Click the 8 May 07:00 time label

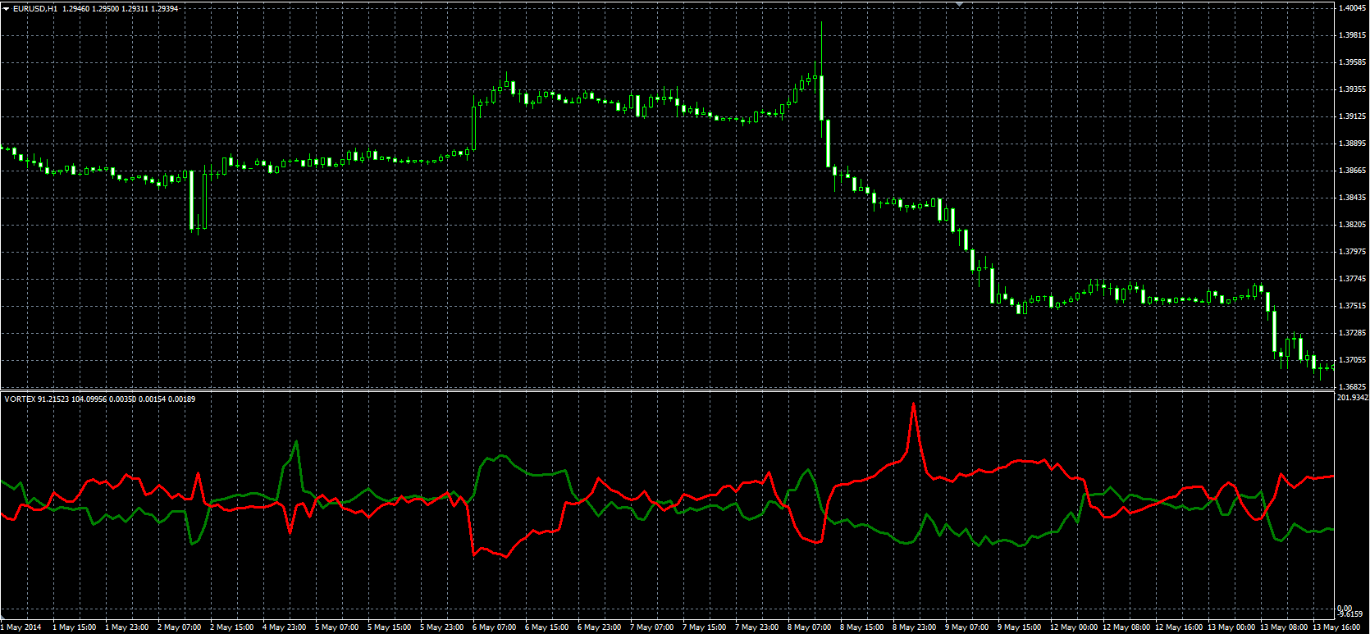pos(810,627)
